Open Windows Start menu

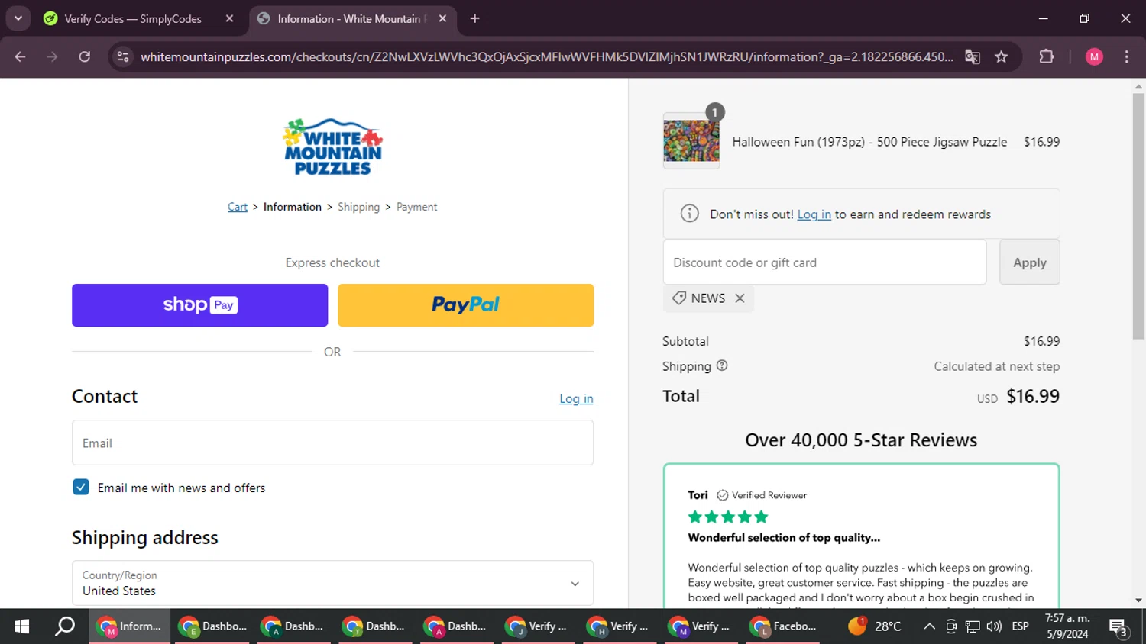(x=21, y=626)
